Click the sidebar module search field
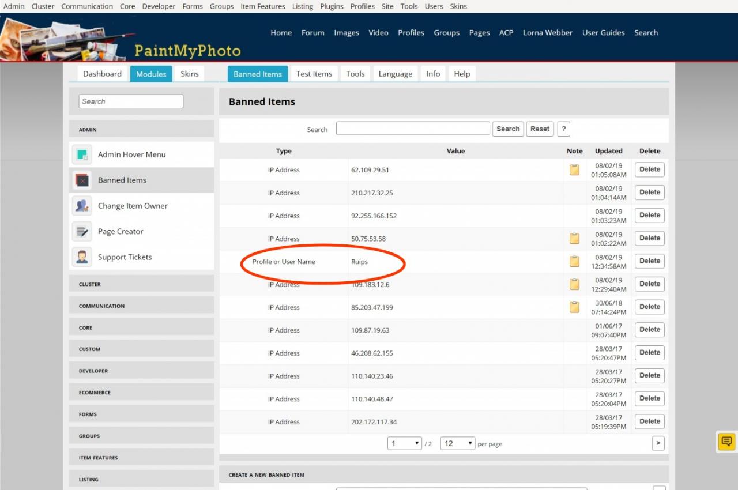 131,101
